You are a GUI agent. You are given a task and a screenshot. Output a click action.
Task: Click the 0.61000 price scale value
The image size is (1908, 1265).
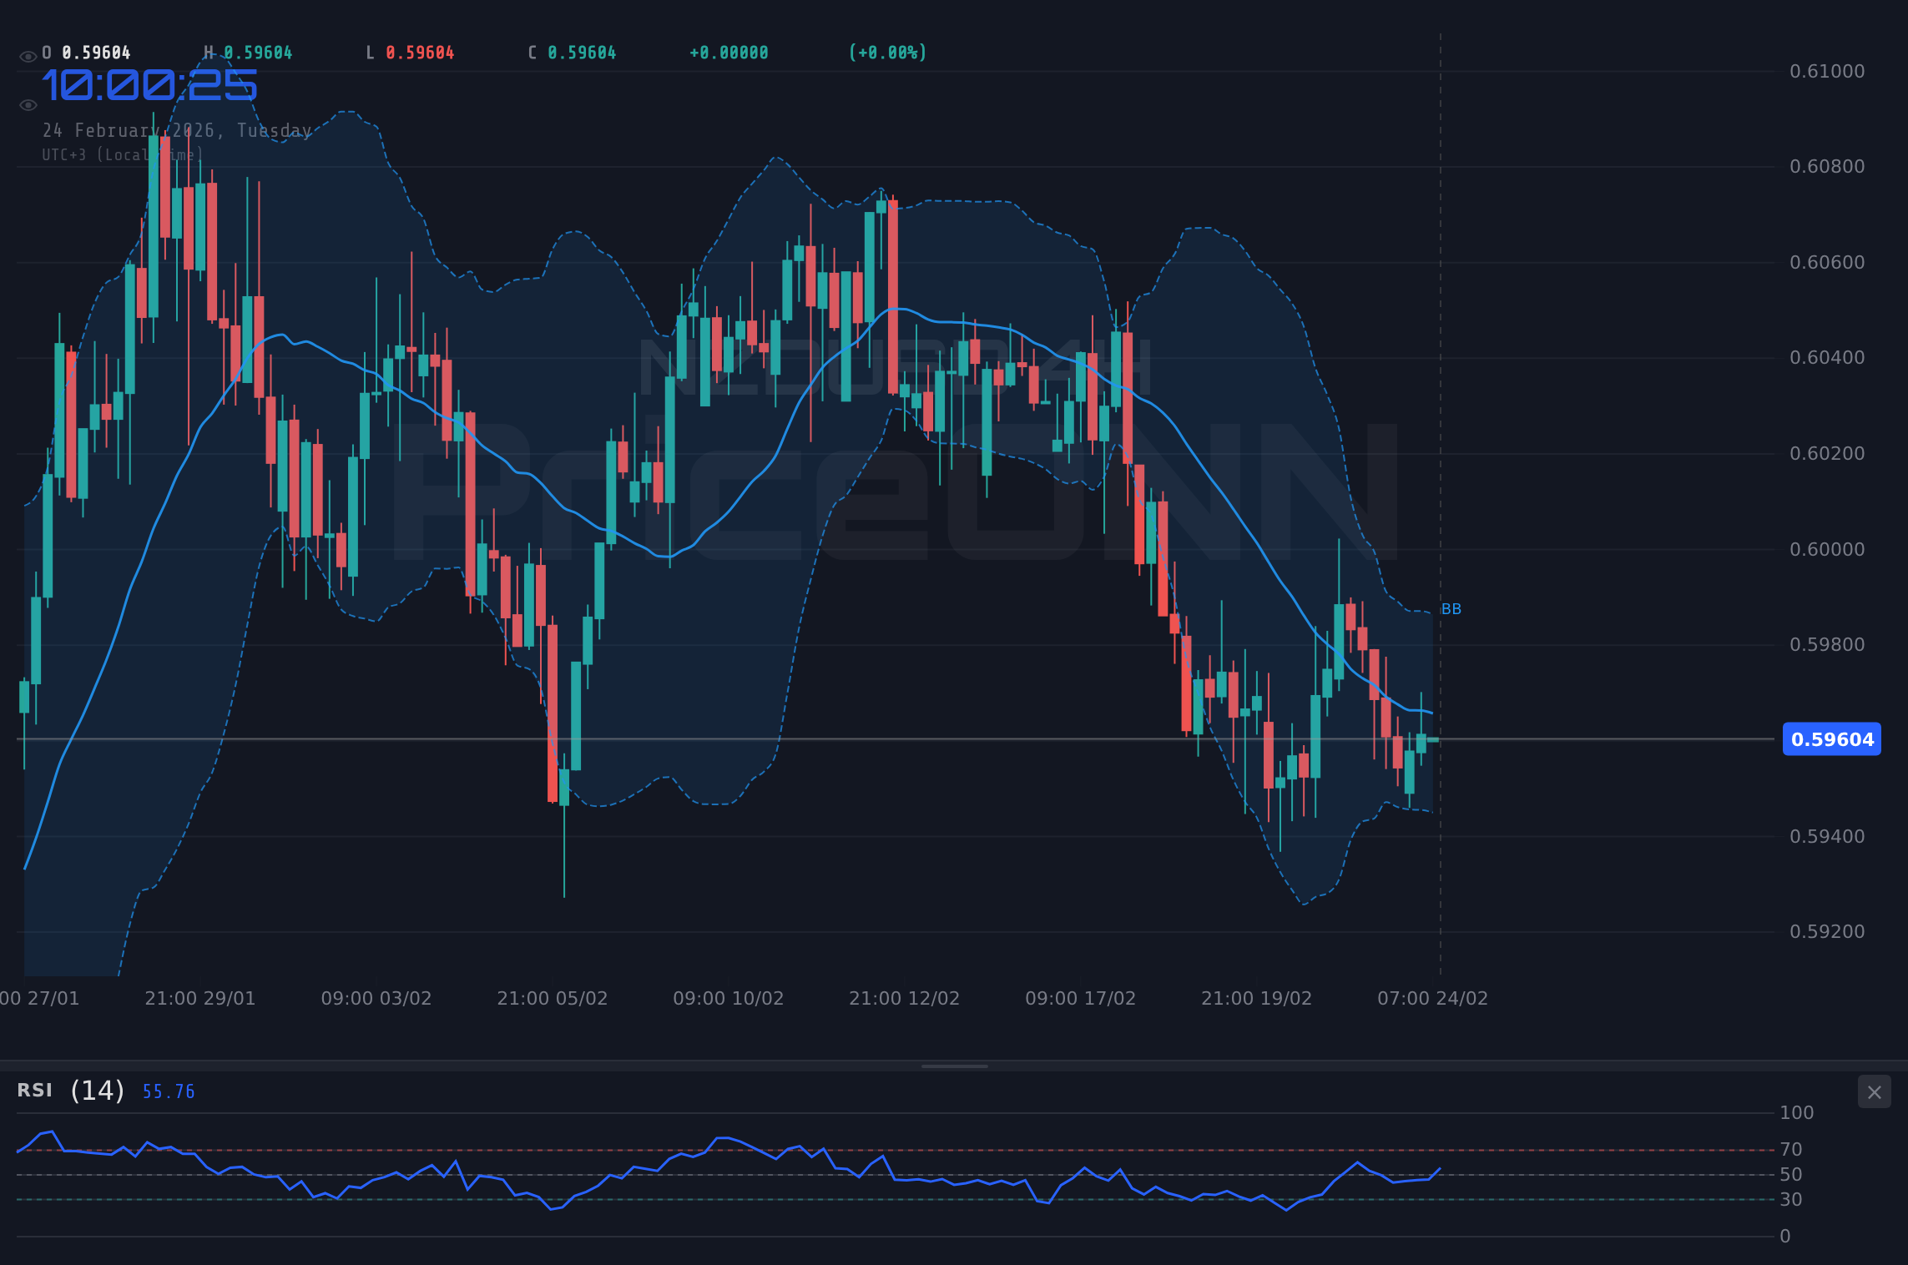pos(1828,71)
